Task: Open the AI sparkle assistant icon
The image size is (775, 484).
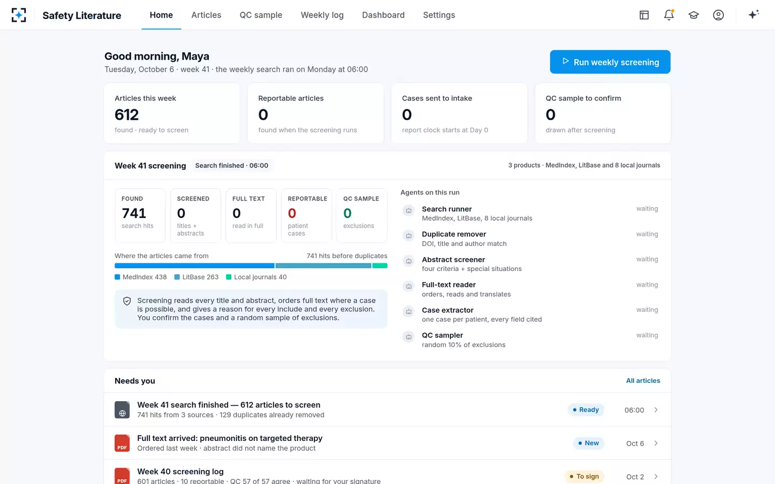Action: point(753,15)
